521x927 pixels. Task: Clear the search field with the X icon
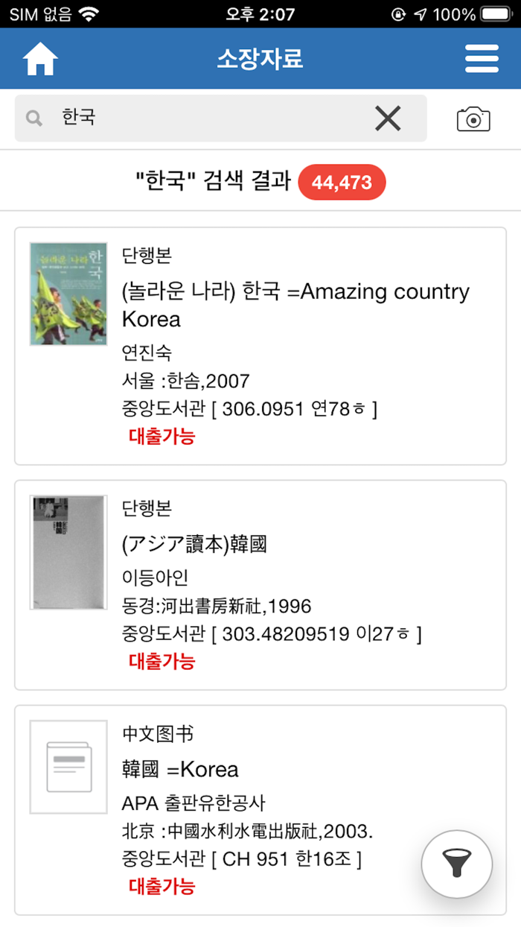pyautogui.click(x=388, y=118)
